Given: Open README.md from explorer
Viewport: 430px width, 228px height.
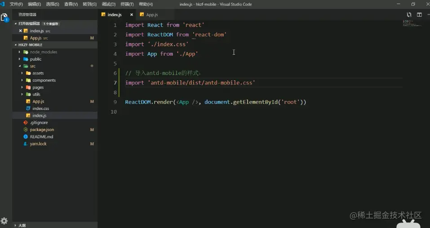Looking at the screenshot, I should 55,137.
